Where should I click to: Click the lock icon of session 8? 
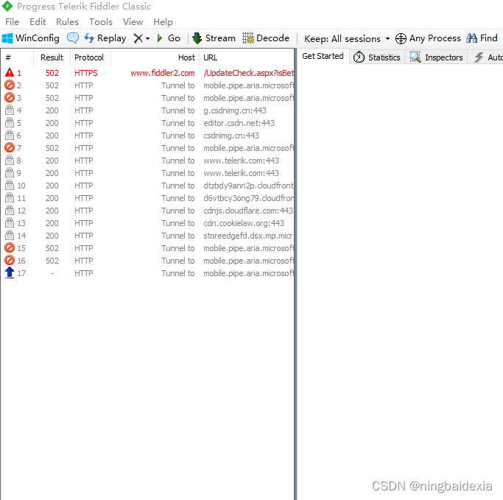tap(10, 160)
